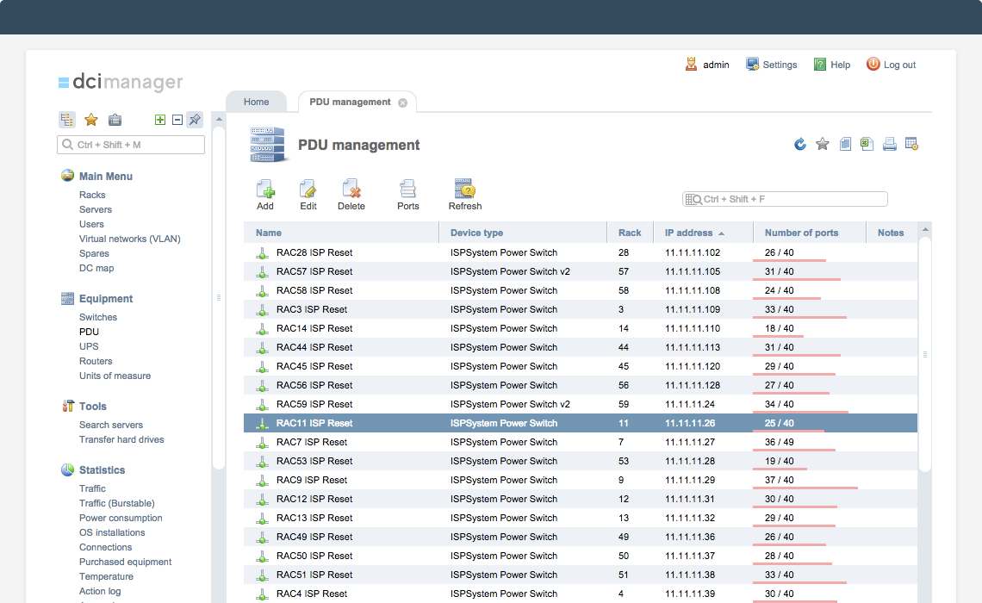
Task: Select the RAC9 ISP Reset row
Action: point(581,480)
